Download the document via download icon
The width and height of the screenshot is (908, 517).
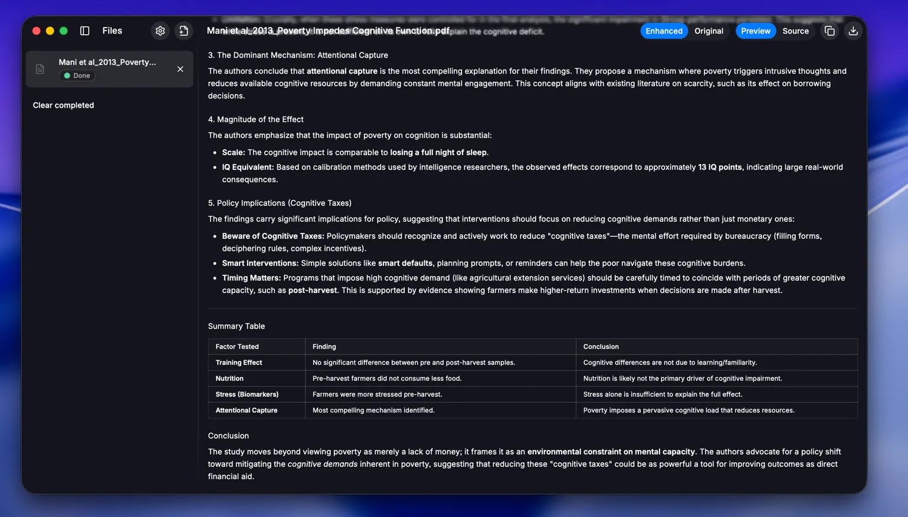pyautogui.click(x=853, y=31)
